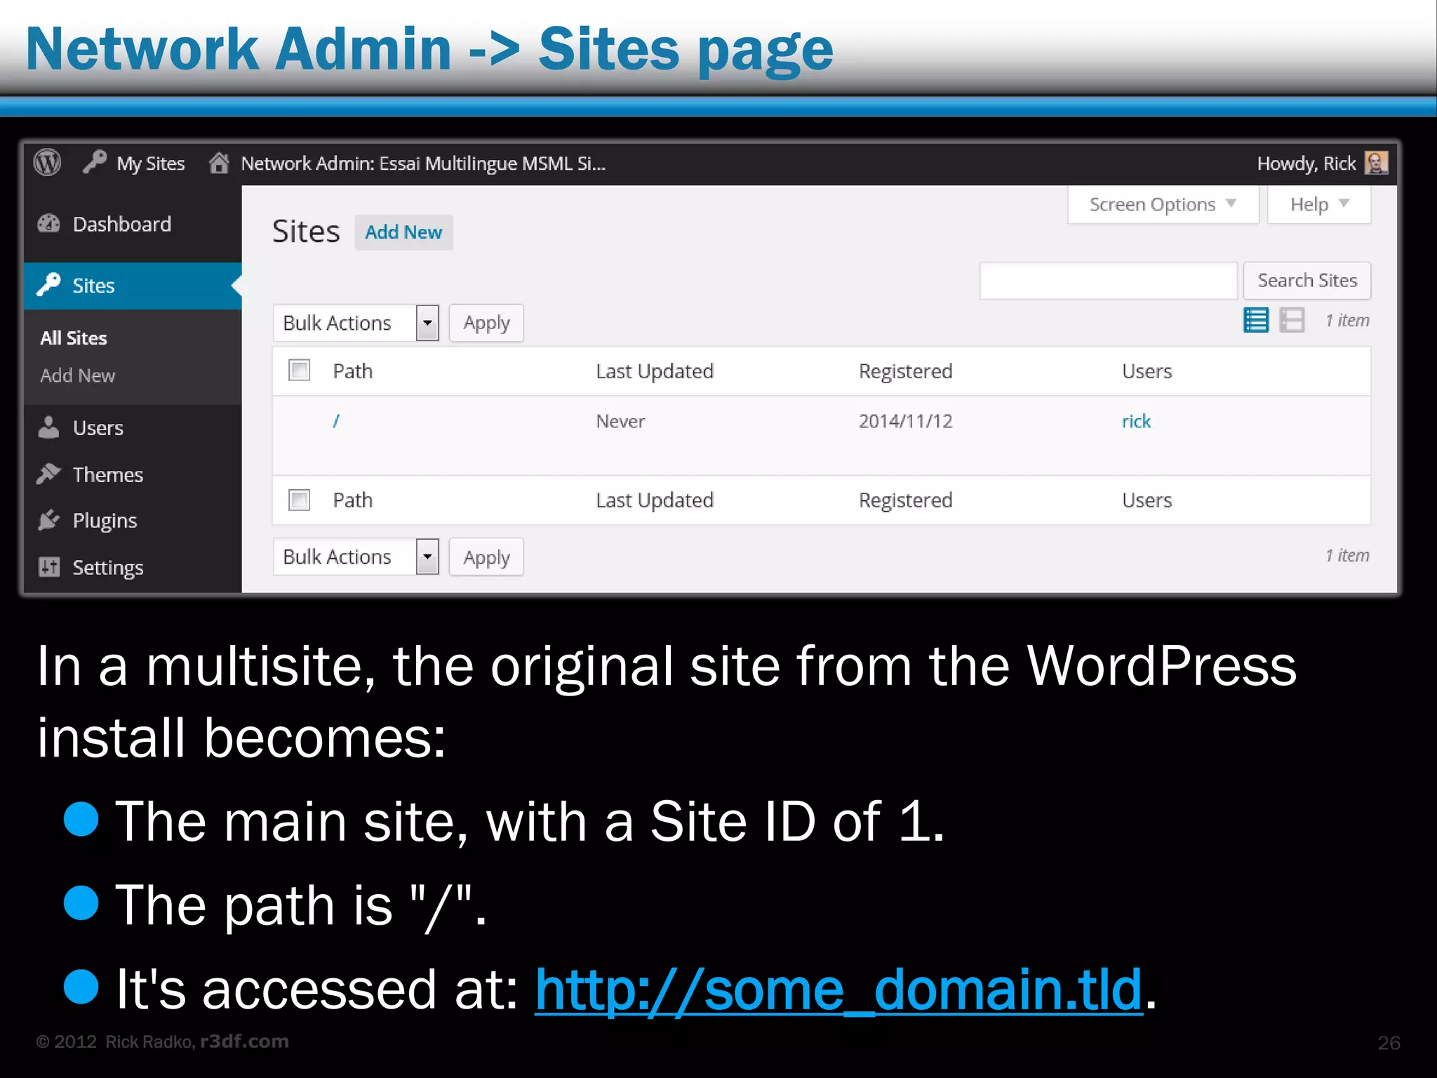Open Network Admin: Essai Multilingue site menu
The image size is (1437, 1078).
(423, 164)
